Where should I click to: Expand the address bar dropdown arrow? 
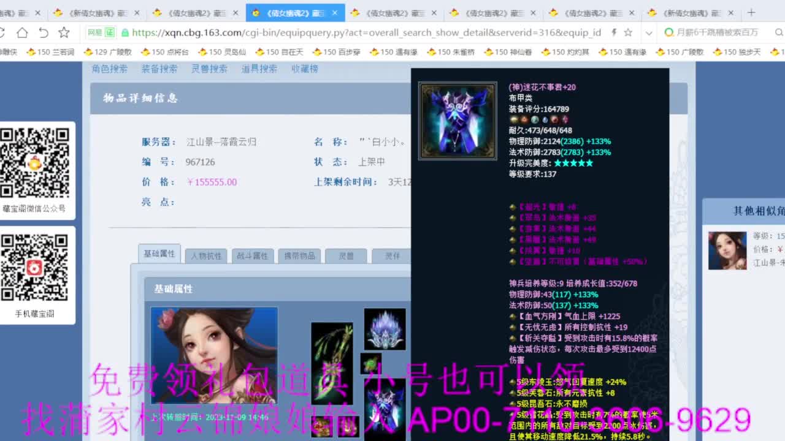649,32
